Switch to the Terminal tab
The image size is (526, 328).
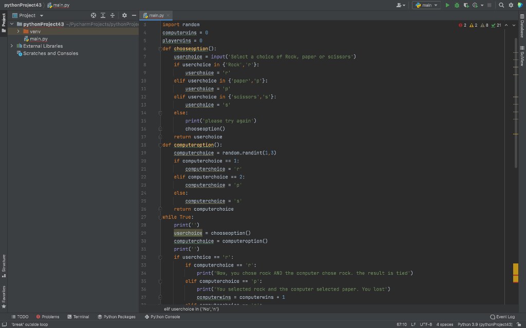[x=78, y=317]
